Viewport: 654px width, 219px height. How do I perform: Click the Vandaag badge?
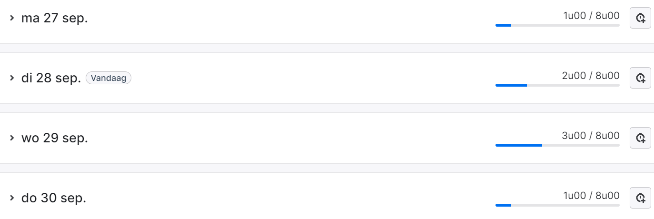point(109,79)
